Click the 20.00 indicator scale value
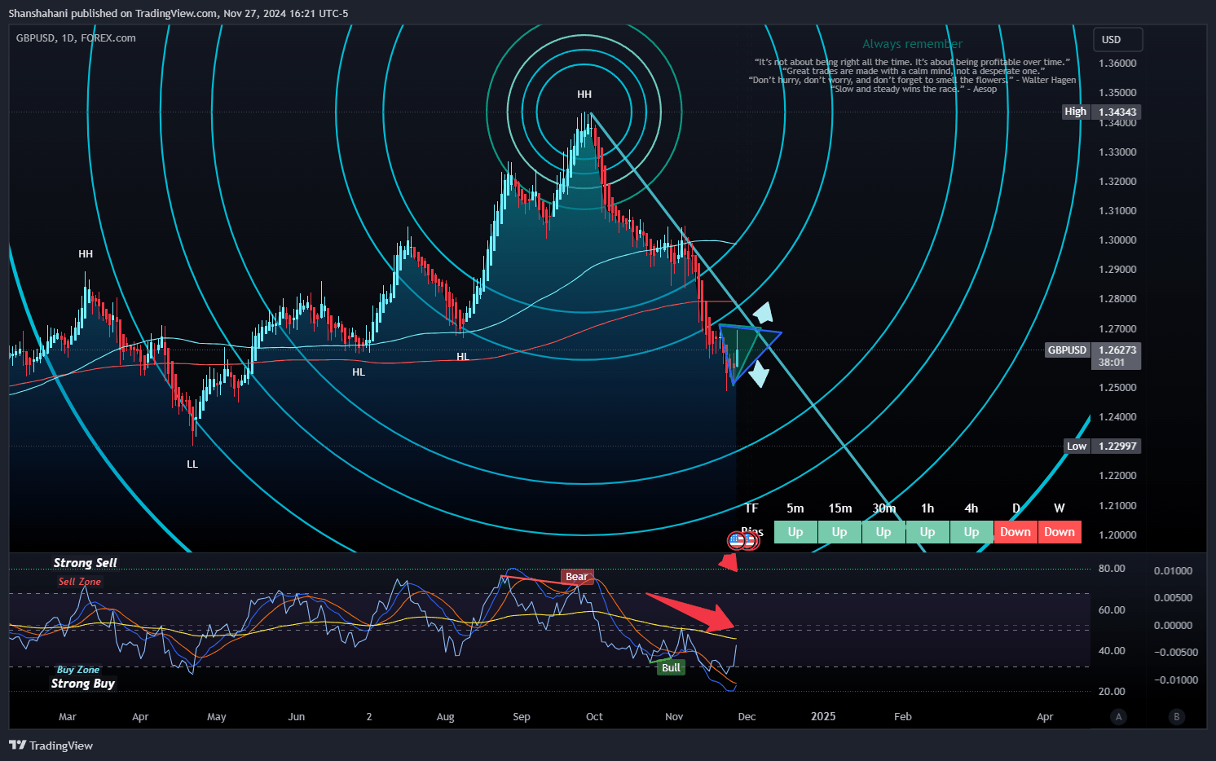The height and width of the screenshot is (761, 1216). (1112, 692)
